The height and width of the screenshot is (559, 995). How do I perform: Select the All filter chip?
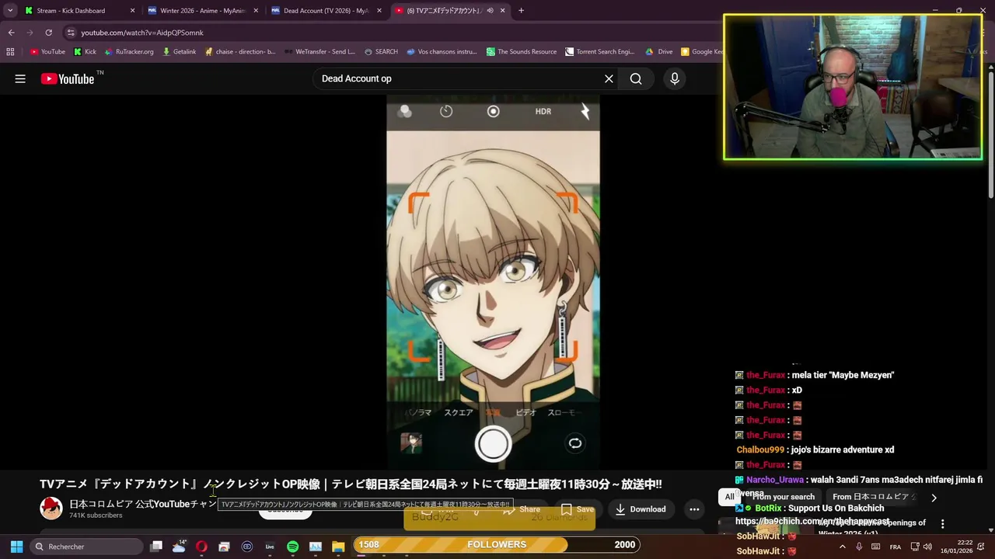(x=729, y=497)
